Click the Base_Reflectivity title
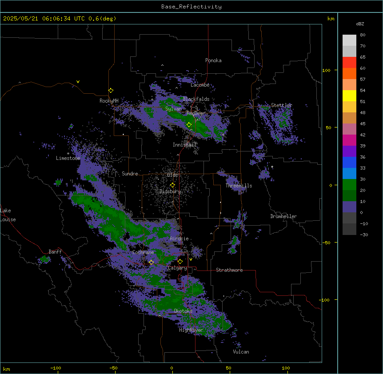The image size is (383, 374). tap(191, 7)
